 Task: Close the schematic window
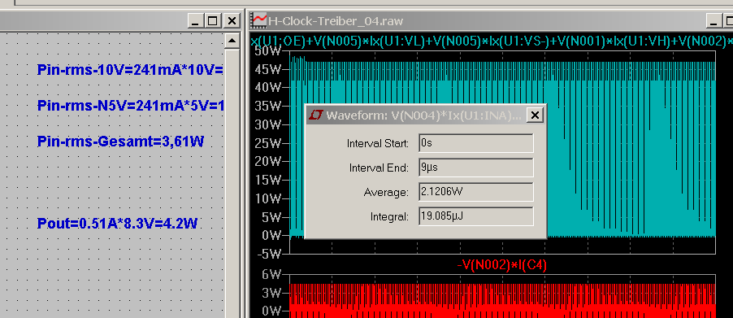click(232, 20)
